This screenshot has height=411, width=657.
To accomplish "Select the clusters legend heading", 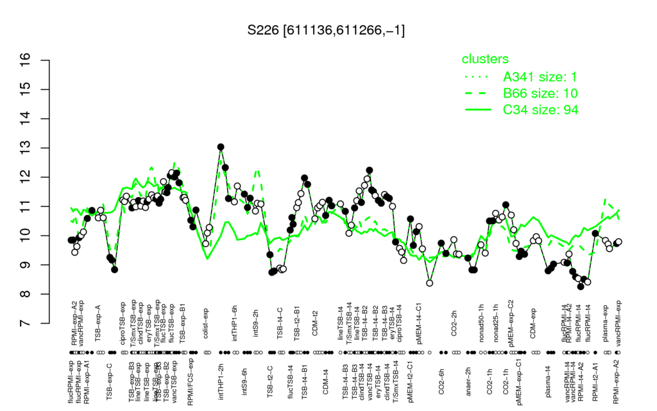I will pyautogui.click(x=485, y=59).
